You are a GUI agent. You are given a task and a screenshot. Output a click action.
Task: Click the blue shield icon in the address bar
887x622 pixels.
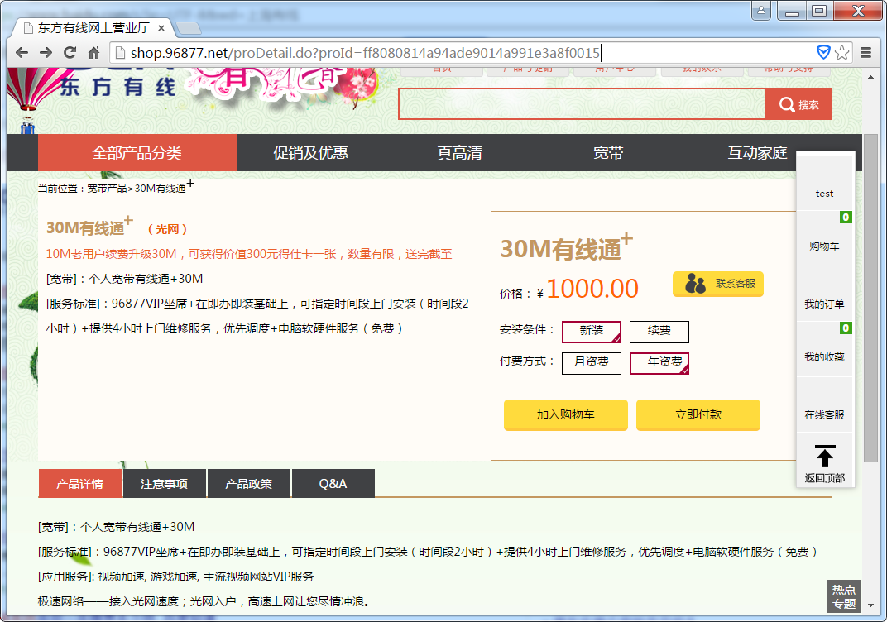(823, 53)
